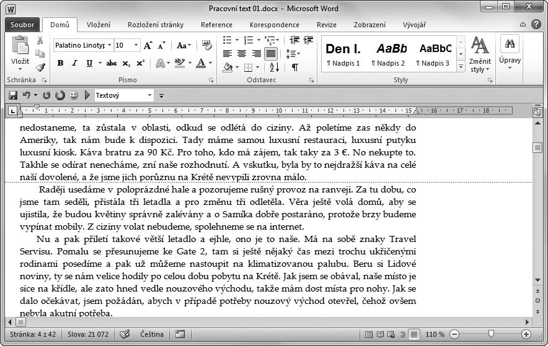Image resolution: width=548 pixels, height=346 pixels.
Task: Switch to print layout view
Action: [368, 334]
